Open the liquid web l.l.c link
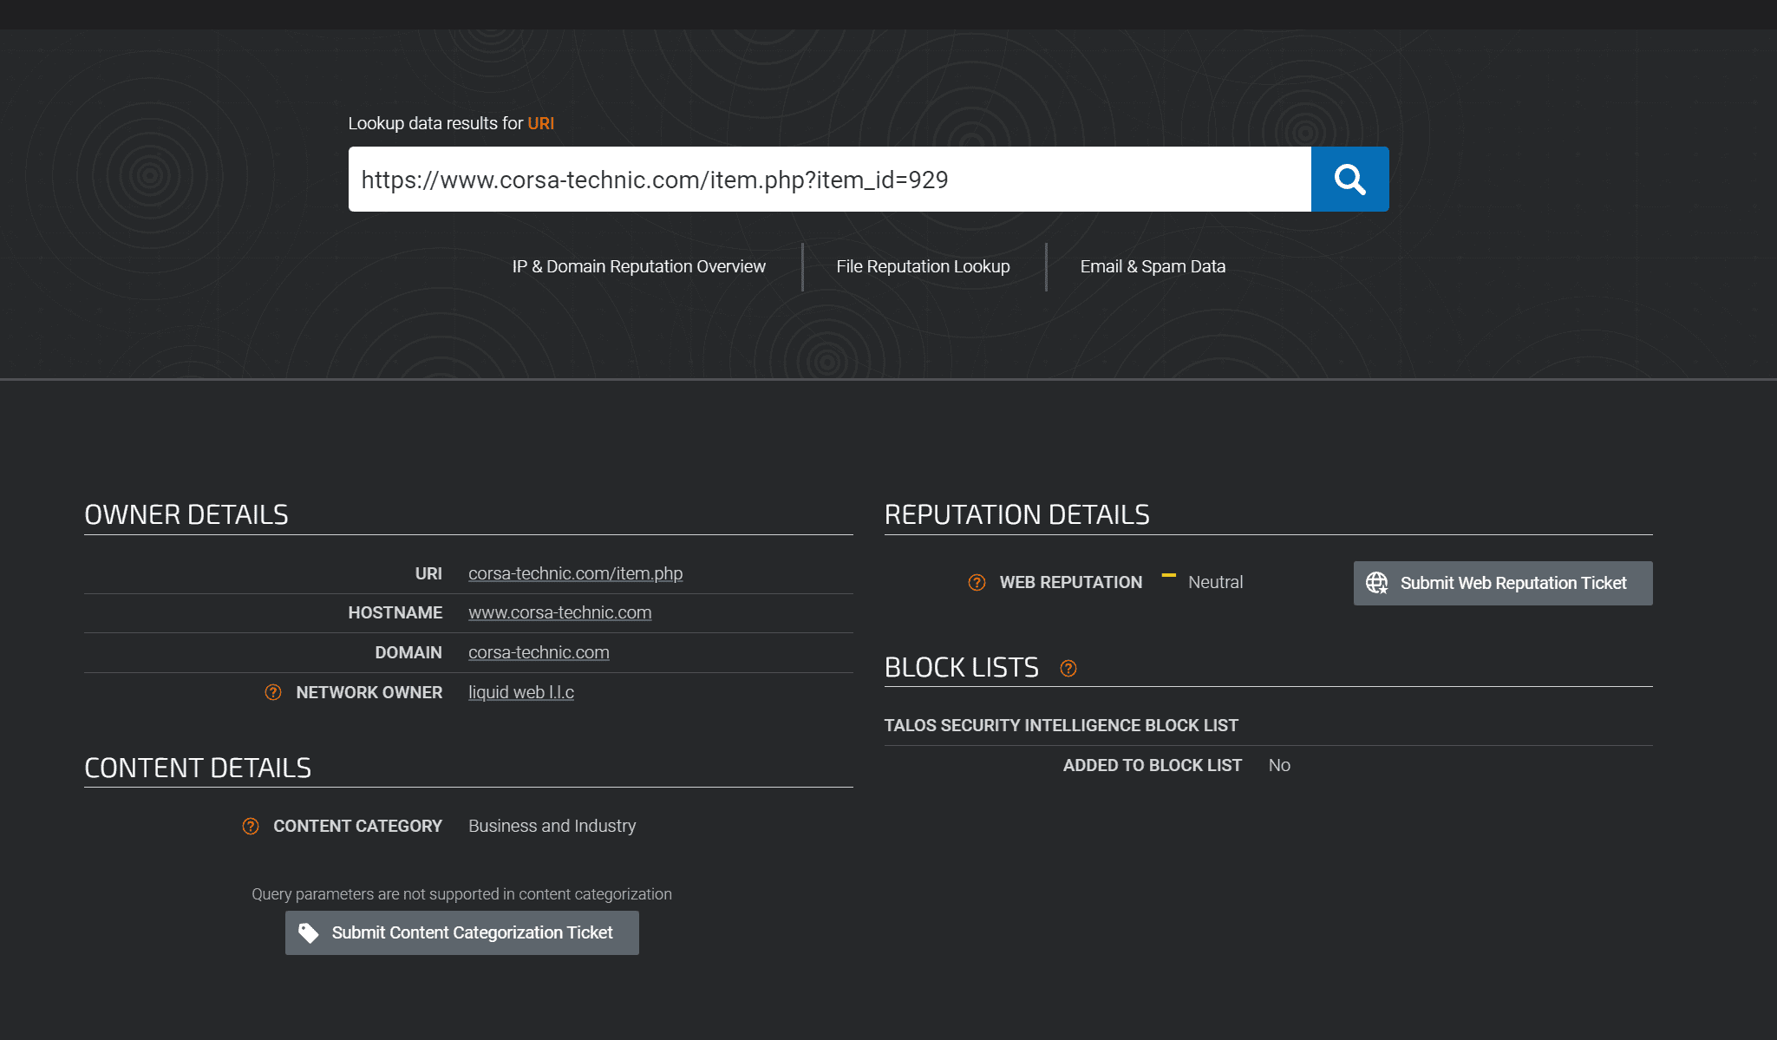 click(520, 692)
